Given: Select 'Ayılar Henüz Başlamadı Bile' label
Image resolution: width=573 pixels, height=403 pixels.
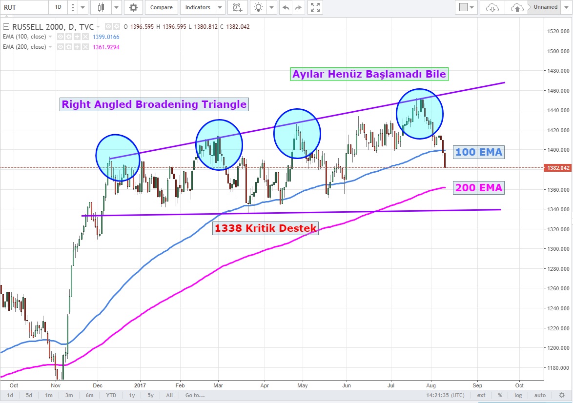Looking at the screenshot, I should [369, 74].
